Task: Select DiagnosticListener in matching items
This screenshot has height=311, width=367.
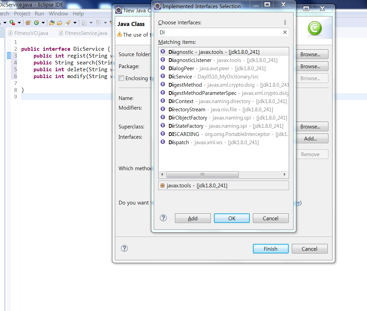Action: pyautogui.click(x=223, y=60)
